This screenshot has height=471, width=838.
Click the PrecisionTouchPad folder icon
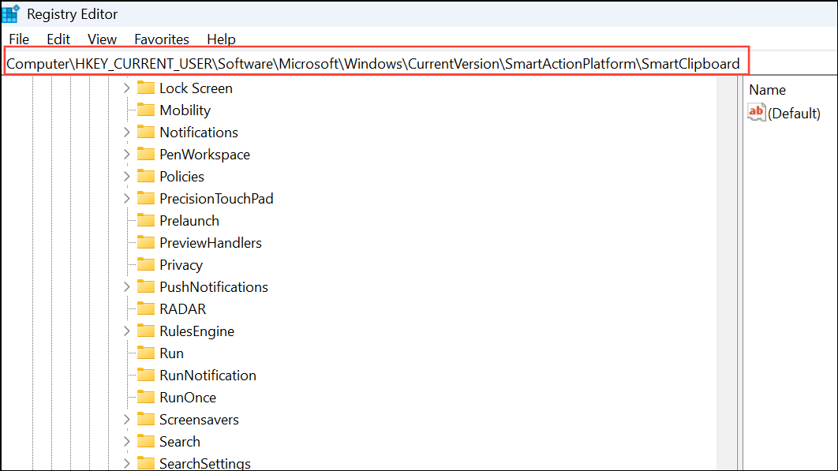[146, 198]
